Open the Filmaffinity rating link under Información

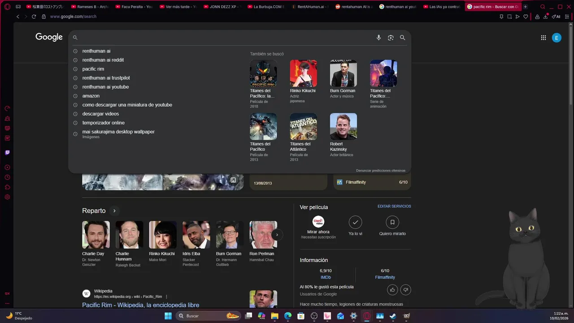[x=385, y=277]
